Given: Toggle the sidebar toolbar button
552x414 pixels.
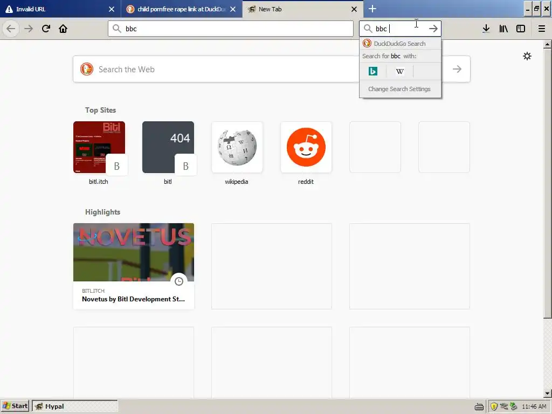Looking at the screenshot, I should pyautogui.click(x=521, y=29).
